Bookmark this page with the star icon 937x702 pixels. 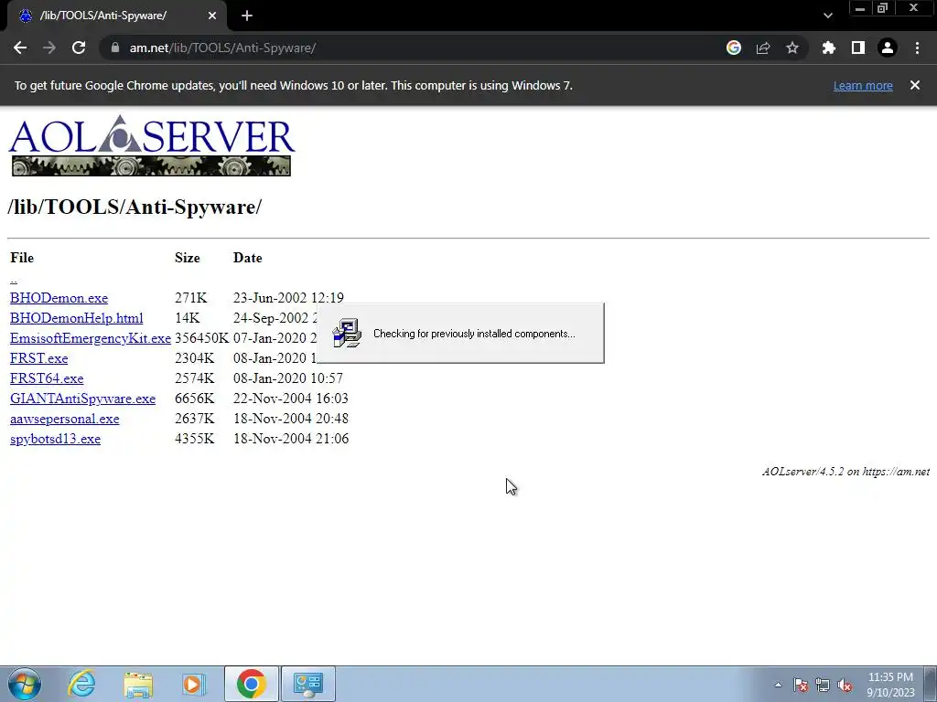(x=792, y=48)
